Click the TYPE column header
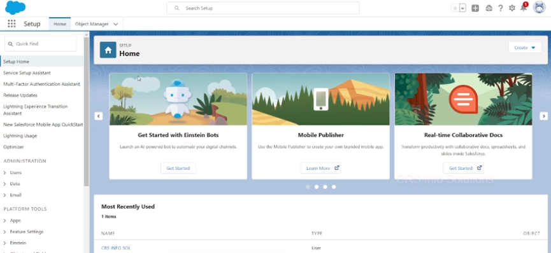 coord(317,233)
